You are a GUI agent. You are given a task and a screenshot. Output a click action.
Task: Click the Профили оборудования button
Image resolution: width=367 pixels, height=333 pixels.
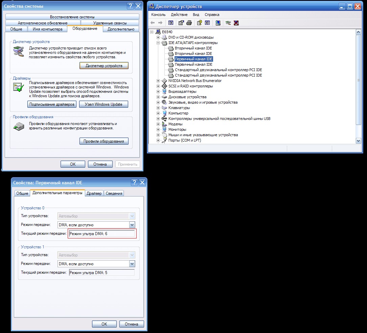click(104, 141)
